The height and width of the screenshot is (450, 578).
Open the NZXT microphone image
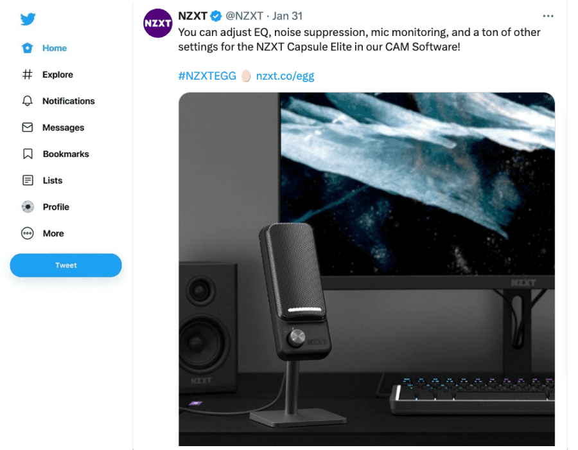[x=367, y=269]
